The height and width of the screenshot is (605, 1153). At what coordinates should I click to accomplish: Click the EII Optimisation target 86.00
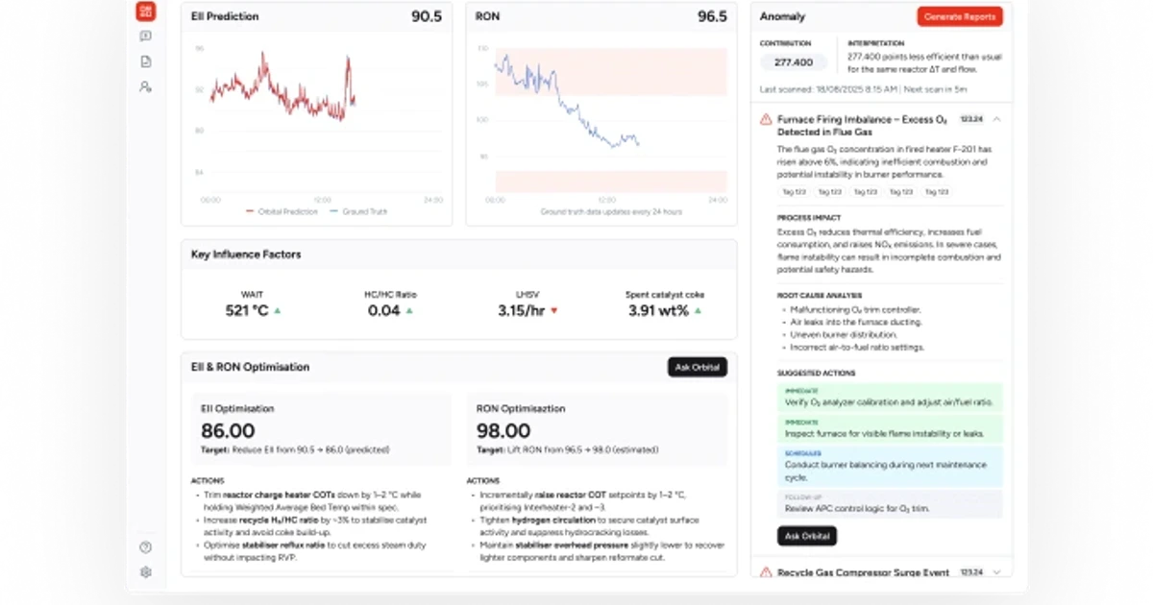228,431
